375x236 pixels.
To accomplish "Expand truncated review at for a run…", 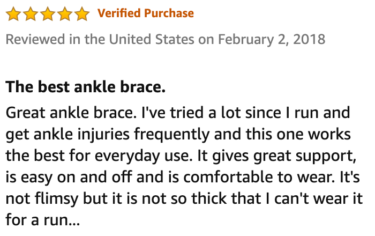I will [x=42, y=220].
